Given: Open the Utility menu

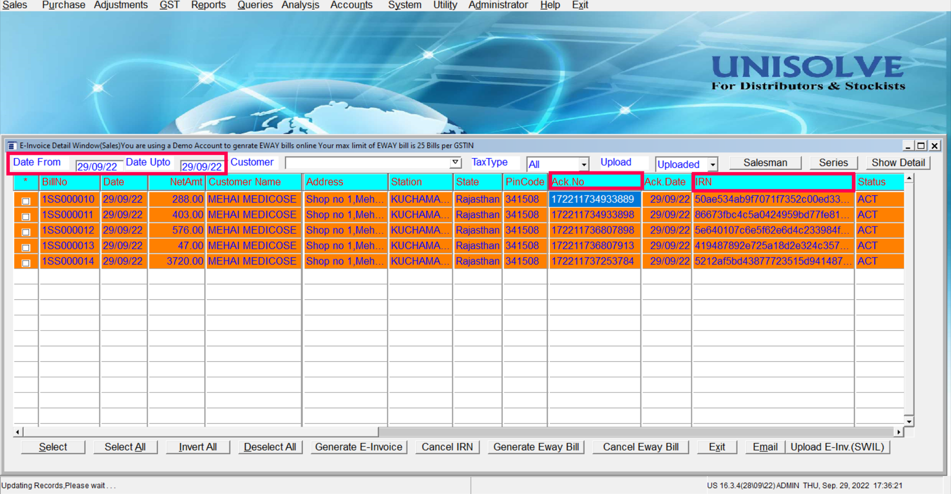Looking at the screenshot, I should pyautogui.click(x=445, y=5).
